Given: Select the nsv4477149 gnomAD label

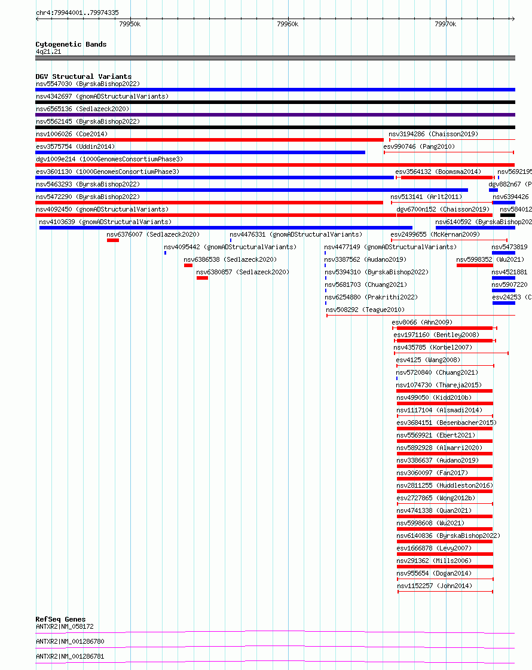Looking at the screenshot, I should (x=390, y=247).
